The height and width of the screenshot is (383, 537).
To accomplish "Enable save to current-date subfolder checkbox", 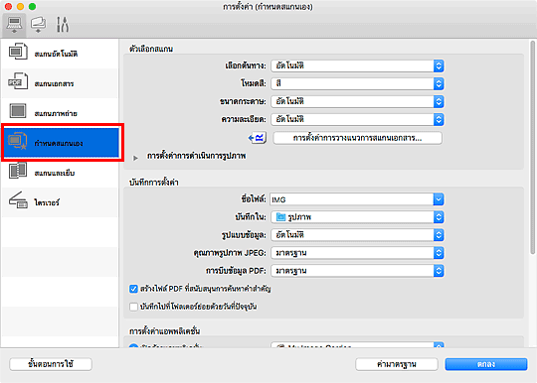I will (133, 307).
